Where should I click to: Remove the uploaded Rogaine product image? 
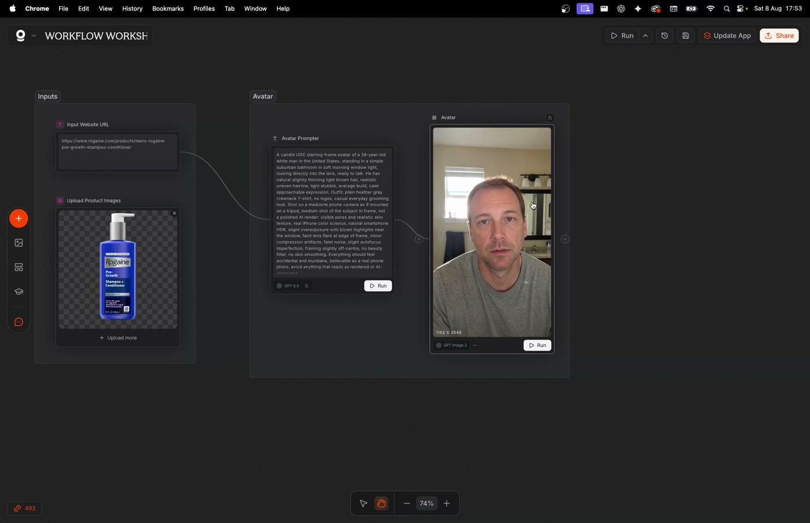[x=174, y=213]
